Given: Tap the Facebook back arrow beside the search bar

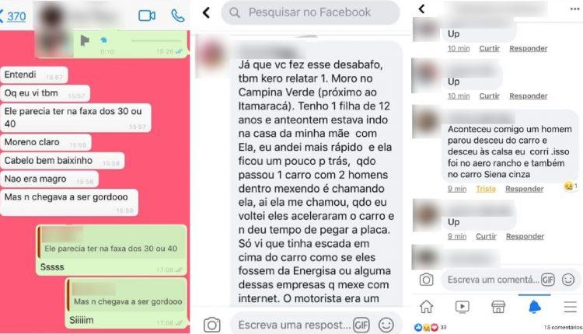Looking at the screenshot, I should tap(206, 12).
